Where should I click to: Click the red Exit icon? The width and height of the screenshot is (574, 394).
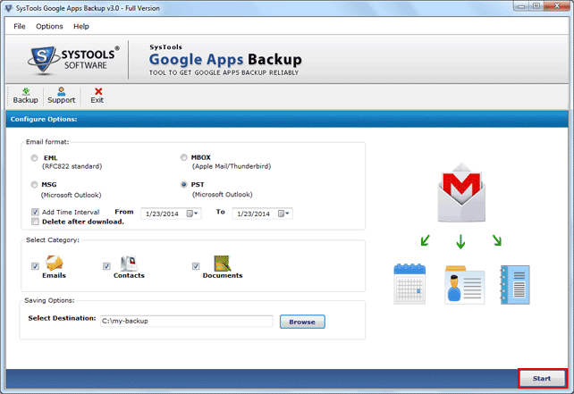click(x=98, y=91)
